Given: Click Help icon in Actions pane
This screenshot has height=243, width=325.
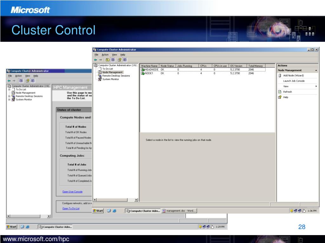Looking at the screenshot, I should pyautogui.click(x=280, y=97).
